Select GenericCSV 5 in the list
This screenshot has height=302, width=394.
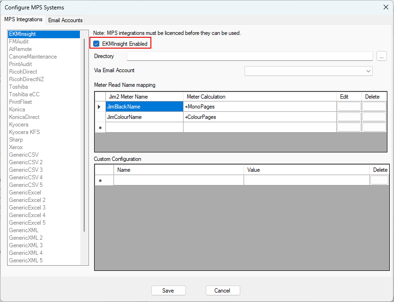pyautogui.click(x=44, y=185)
